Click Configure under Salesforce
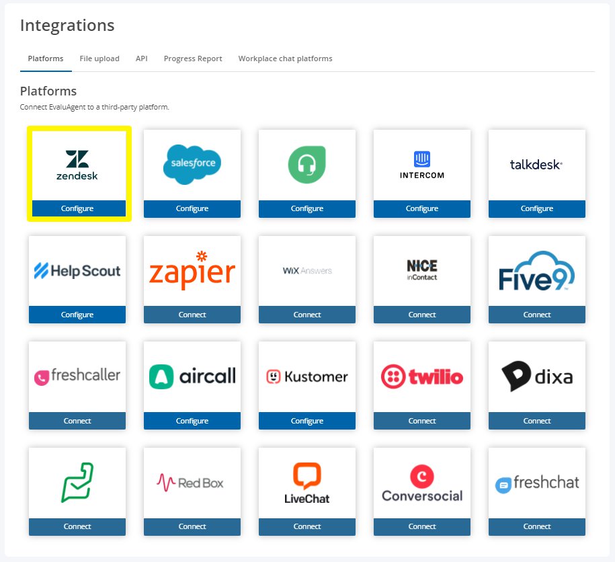Viewport: 615px width, 562px height. [192, 208]
